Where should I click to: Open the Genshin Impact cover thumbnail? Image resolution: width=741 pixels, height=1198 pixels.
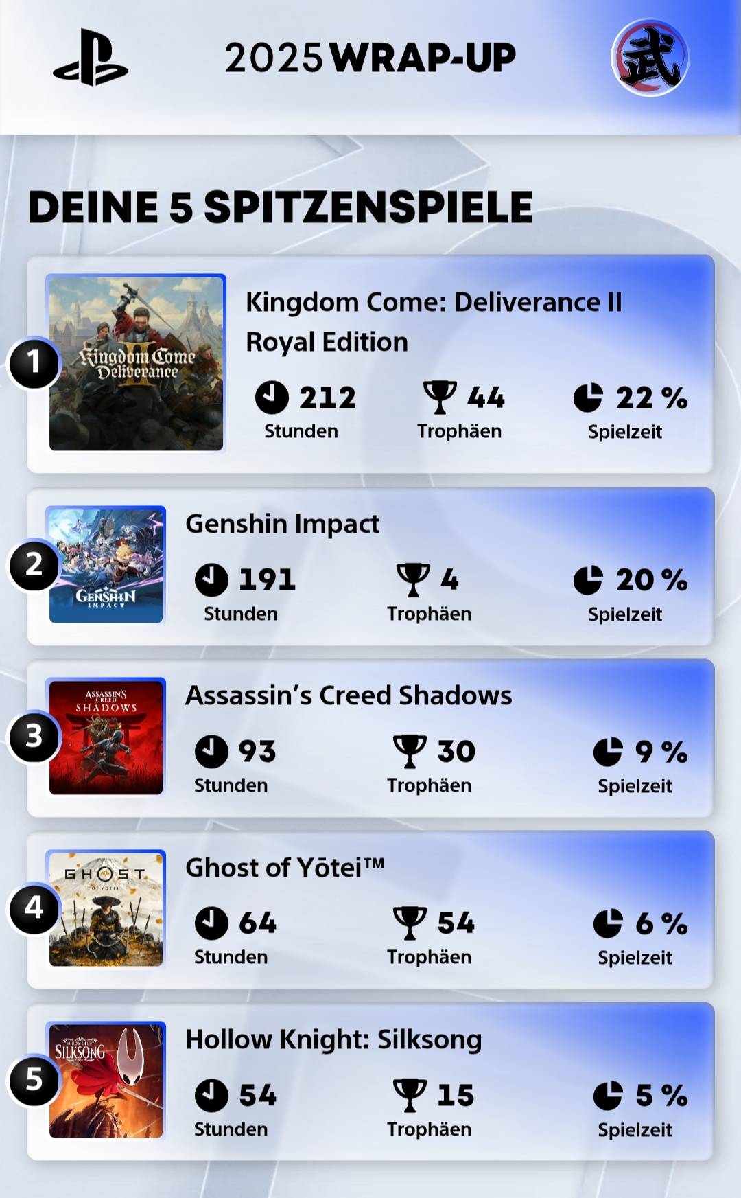(x=106, y=565)
